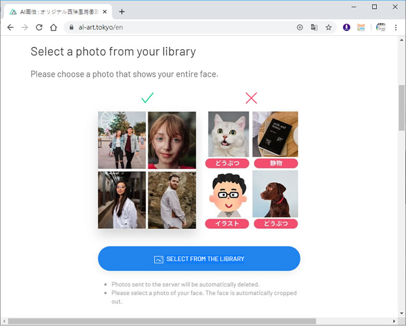Image resolution: width=406 pixels, height=326 pixels.
Task: Open the translate page icon
Action: [314, 28]
